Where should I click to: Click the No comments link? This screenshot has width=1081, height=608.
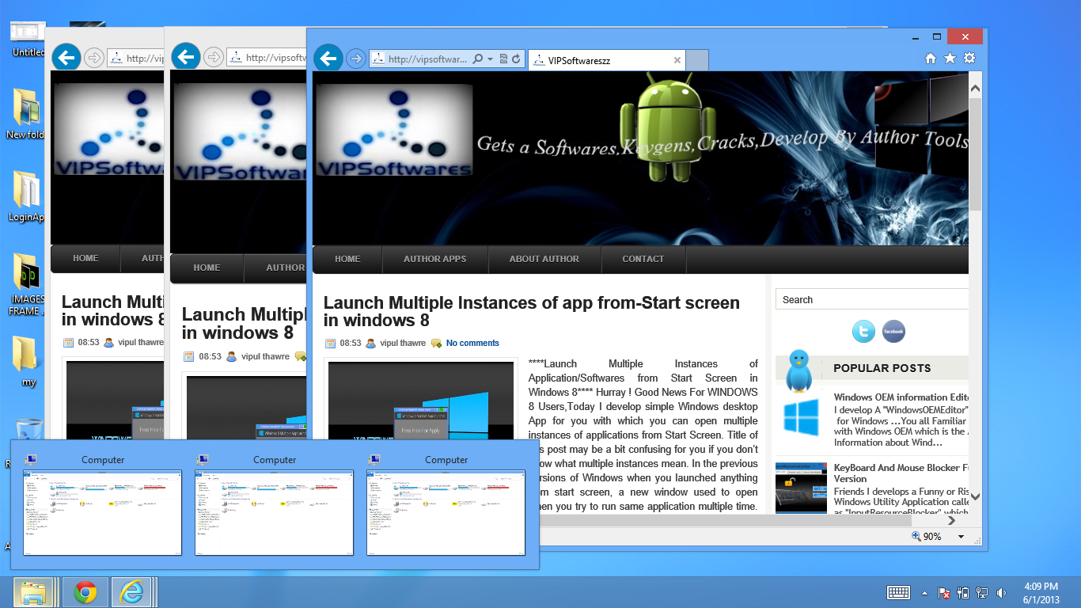point(472,343)
